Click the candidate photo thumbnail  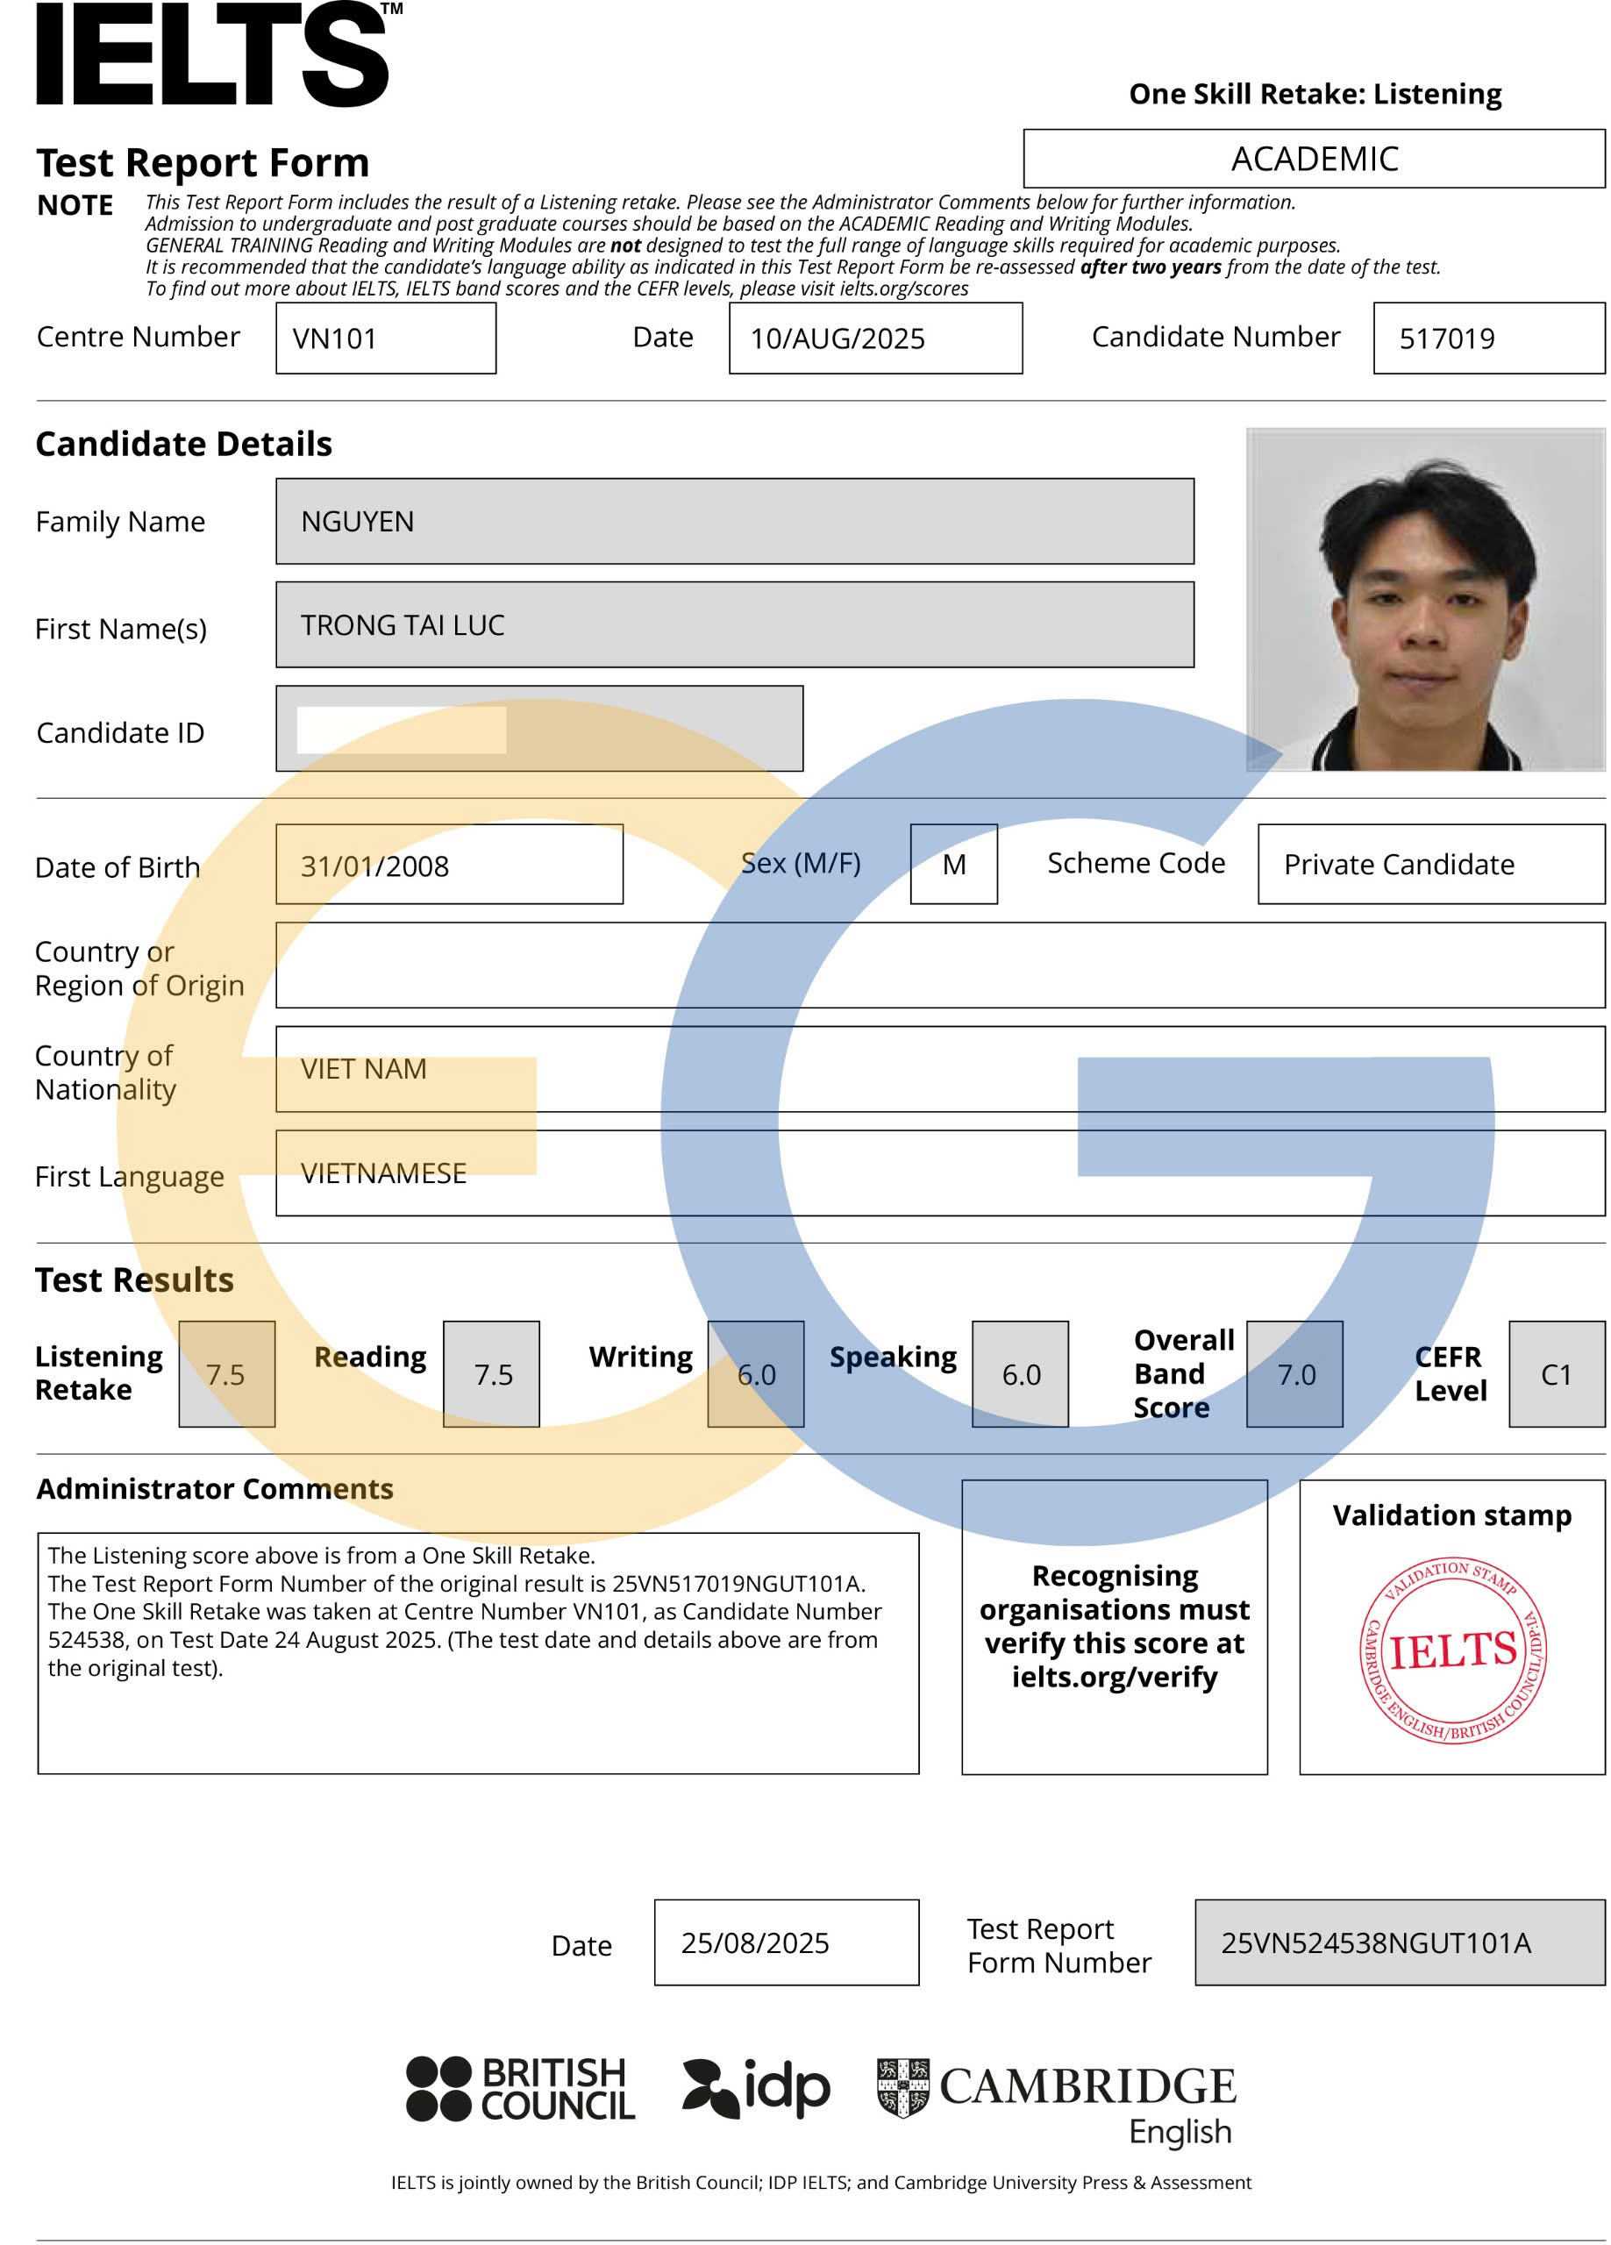1424,600
